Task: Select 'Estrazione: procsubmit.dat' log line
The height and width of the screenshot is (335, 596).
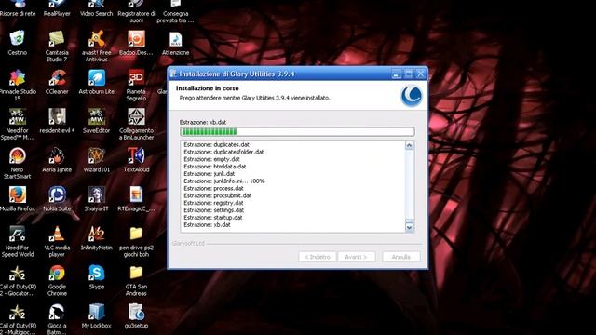Action: click(217, 195)
